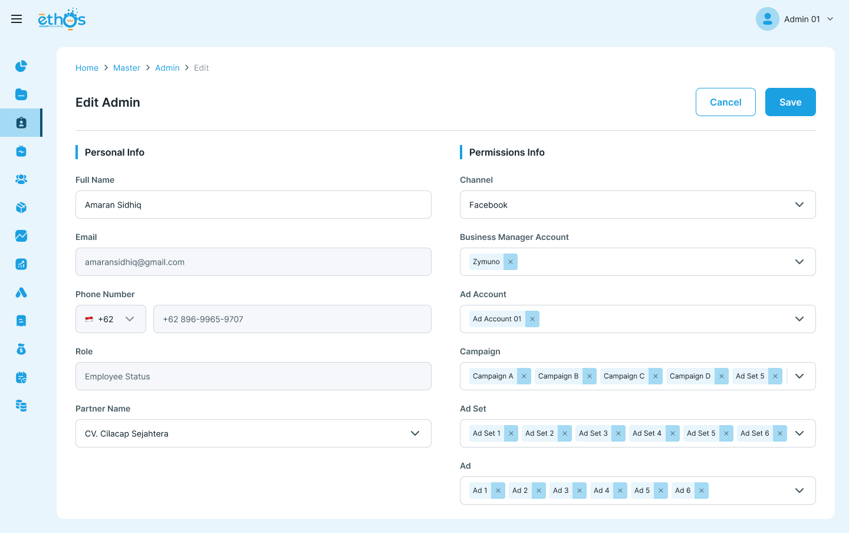The image size is (849, 533).
Task: Open the Google Ads sidebar icon
Action: pyautogui.click(x=21, y=292)
